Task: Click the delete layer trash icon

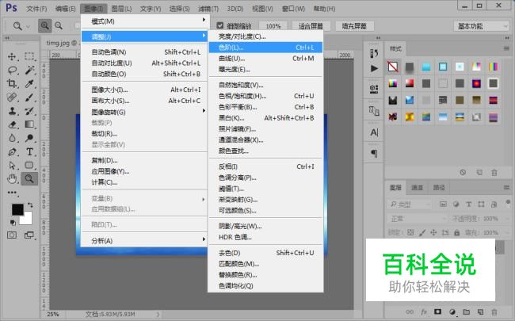Action: (494, 311)
